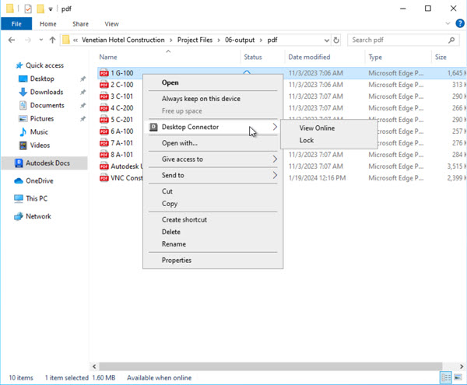Viewport: 467px width, 385px height.
Task: Click the PDF icon of the VNC Const file
Action: point(104,178)
